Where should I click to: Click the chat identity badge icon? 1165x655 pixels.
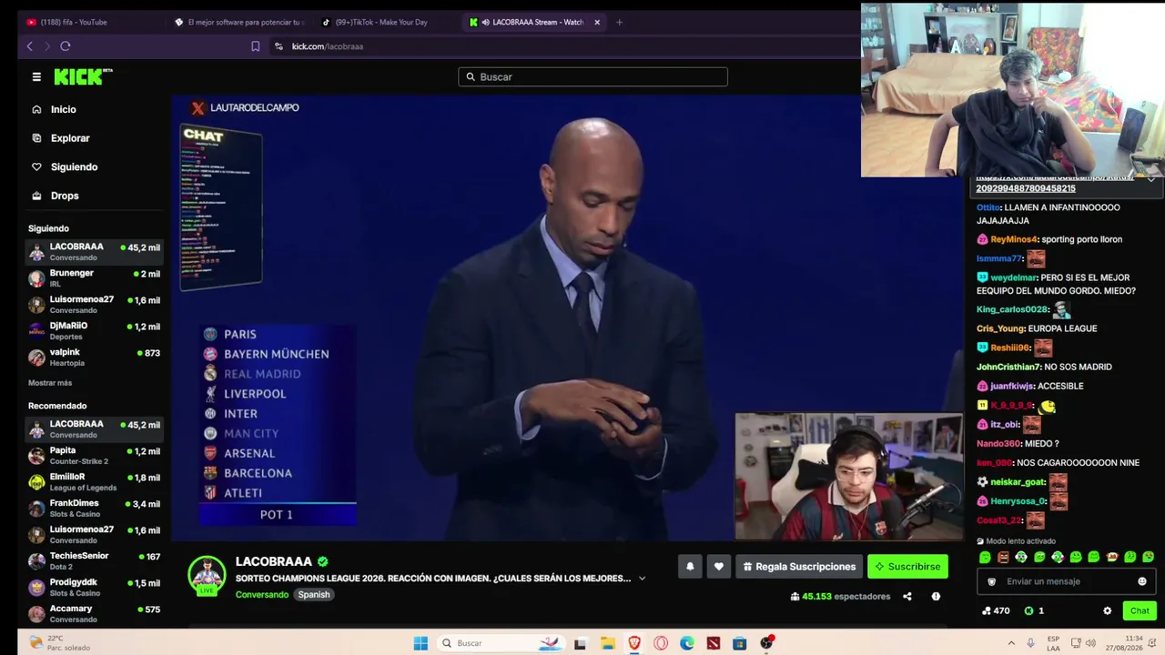(992, 581)
